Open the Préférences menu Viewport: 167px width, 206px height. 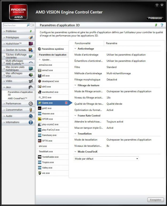(x=155, y=18)
